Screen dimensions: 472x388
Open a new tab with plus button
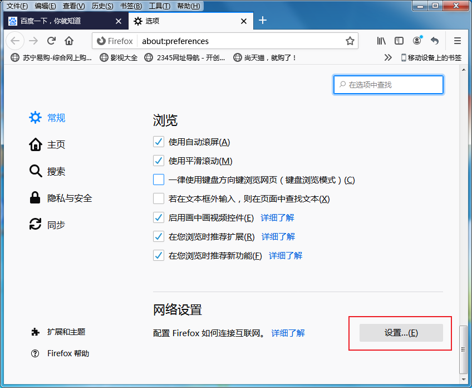coord(263,20)
